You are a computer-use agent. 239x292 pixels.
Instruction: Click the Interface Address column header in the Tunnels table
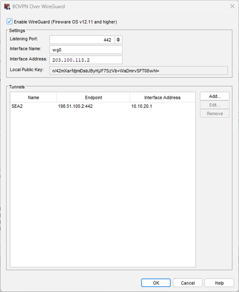point(162,97)
